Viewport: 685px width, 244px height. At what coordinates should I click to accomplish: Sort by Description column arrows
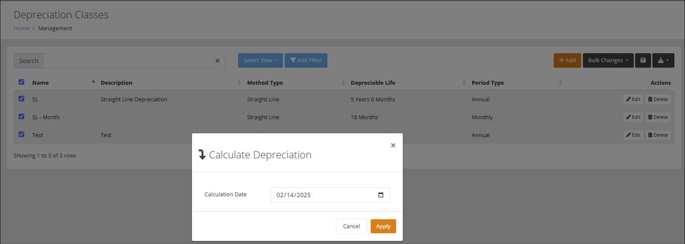coord(239,83)
